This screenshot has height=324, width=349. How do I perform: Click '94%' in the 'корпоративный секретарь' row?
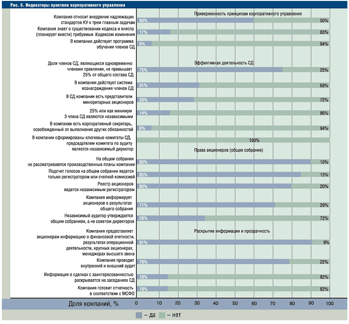click(324, 128)
